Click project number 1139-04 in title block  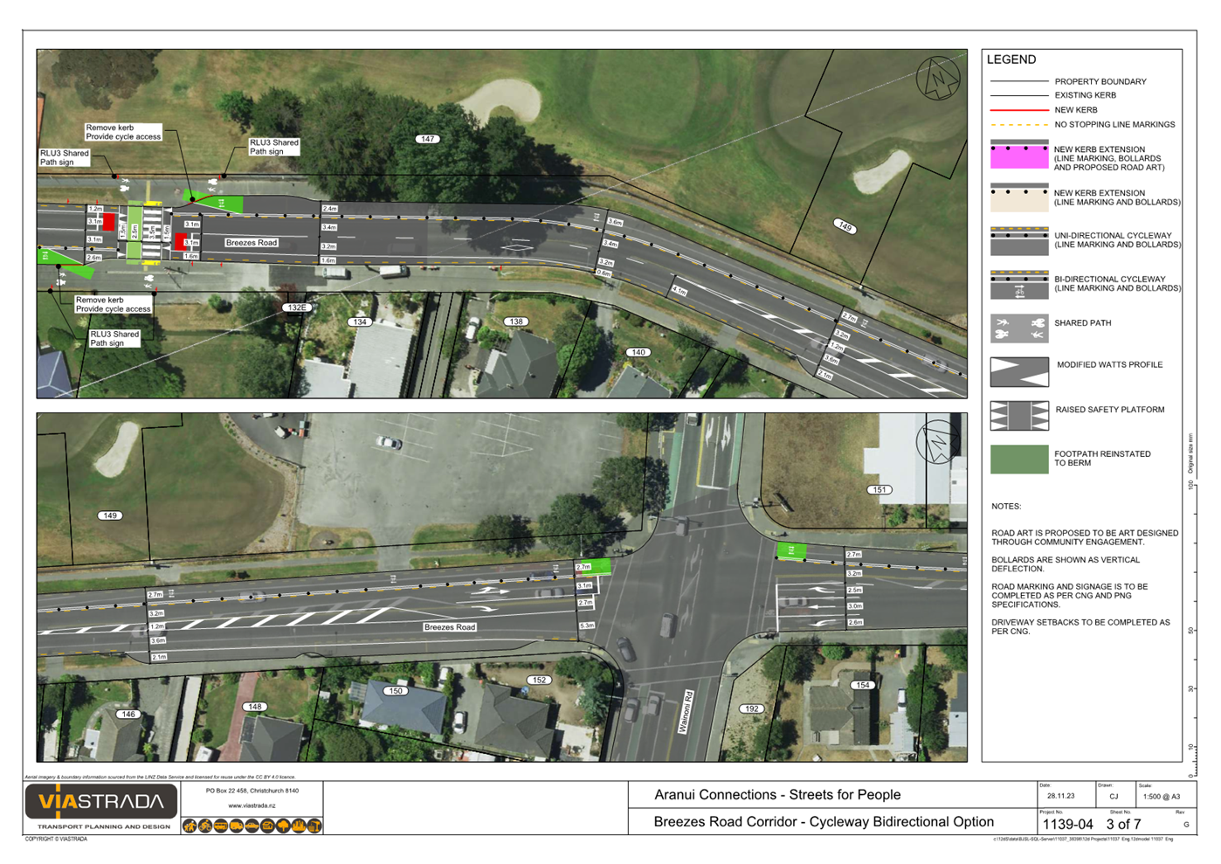point(1067,824)
